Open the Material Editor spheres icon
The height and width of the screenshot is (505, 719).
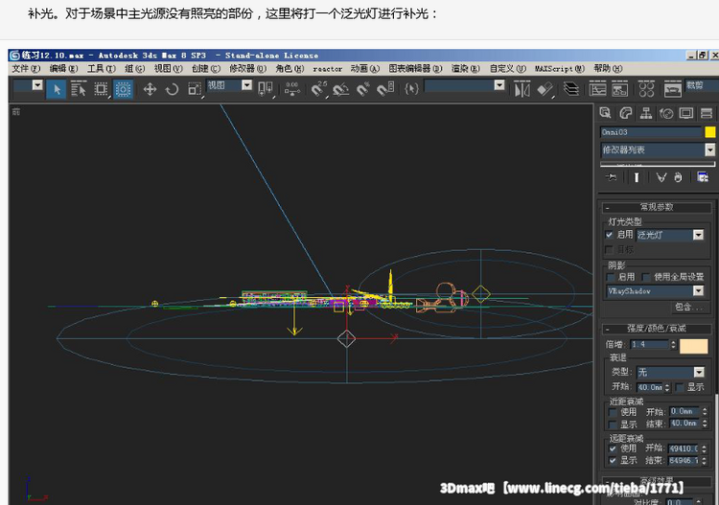point(646,89)
